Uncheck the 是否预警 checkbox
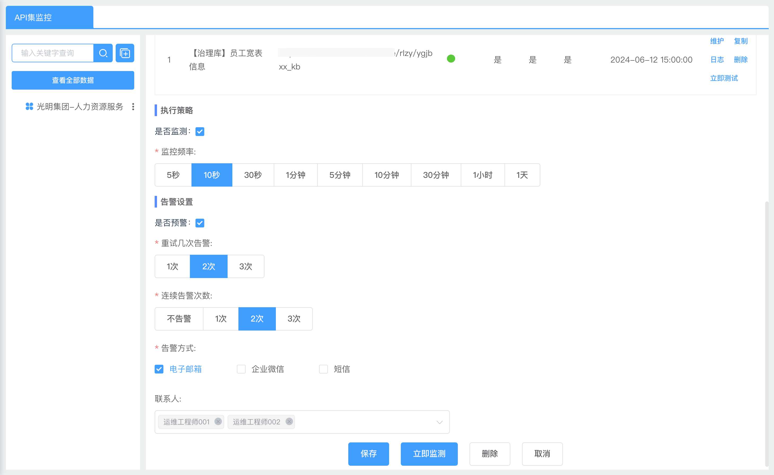The width and height of the screenshot is (774, 475). 200,223
